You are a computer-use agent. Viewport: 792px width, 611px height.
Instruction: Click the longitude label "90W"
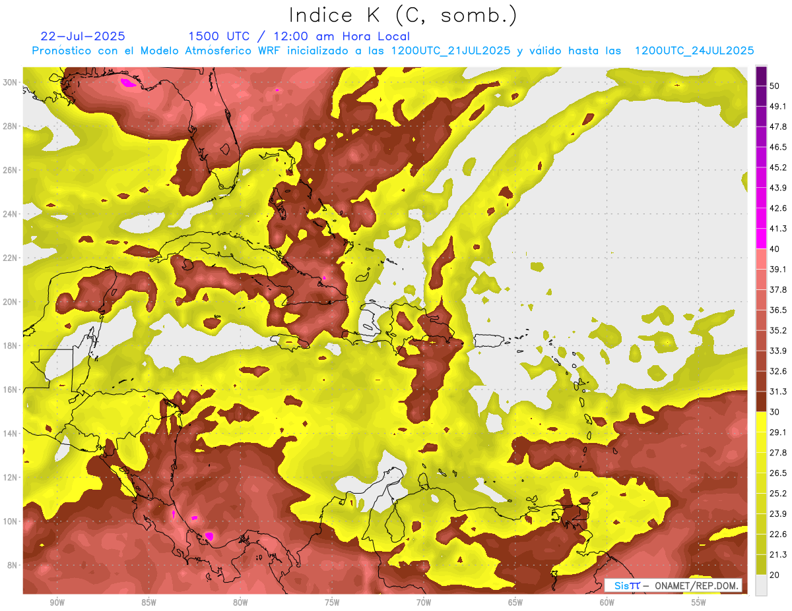click(57, 602)
